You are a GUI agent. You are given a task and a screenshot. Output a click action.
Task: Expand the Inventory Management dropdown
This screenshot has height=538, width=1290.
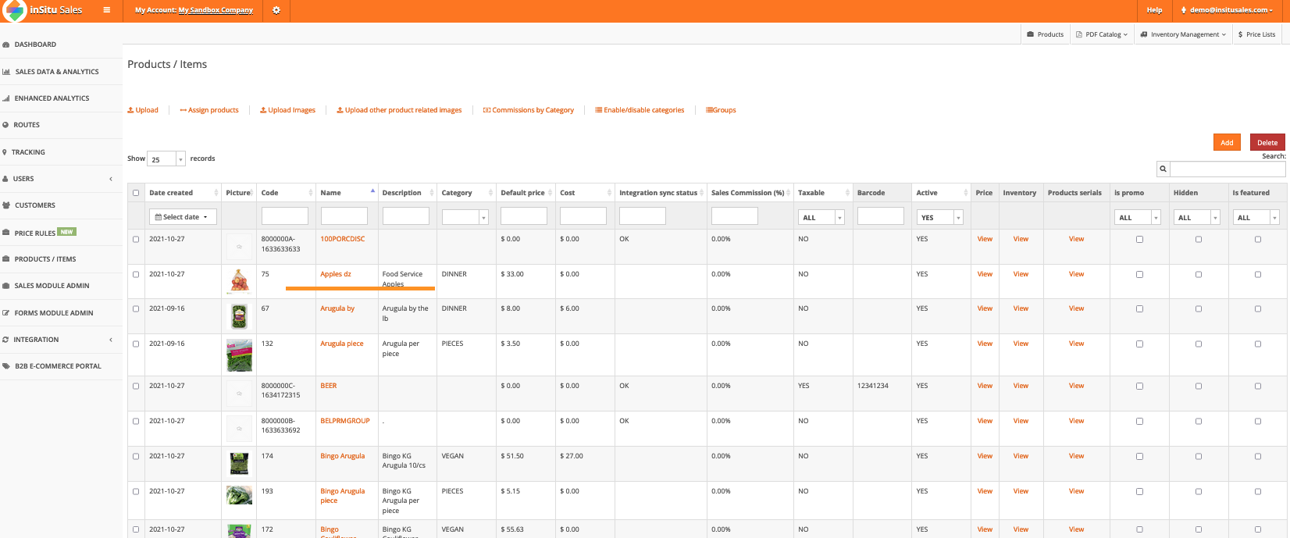pos(1183,34)
